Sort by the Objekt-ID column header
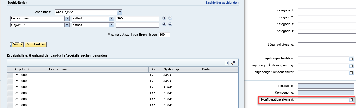Image resolution: width=356 pixels, height=108 pixels. [30, 69]
